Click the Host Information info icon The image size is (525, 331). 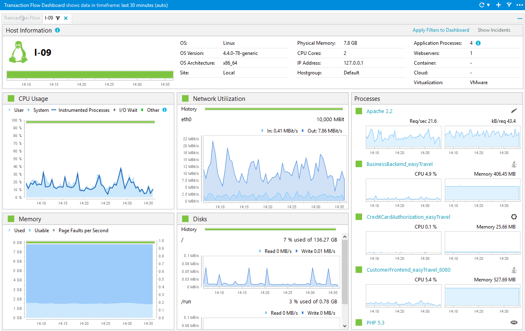click(x=57, y=30)
